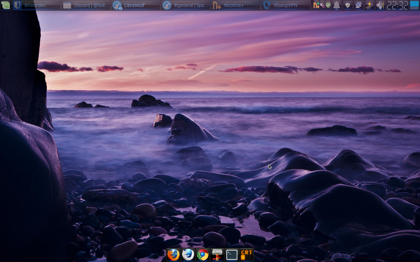This screenshot has width=420, height=262.
Task: Activate the RiseupVPN window
Action: coord(285,5)
